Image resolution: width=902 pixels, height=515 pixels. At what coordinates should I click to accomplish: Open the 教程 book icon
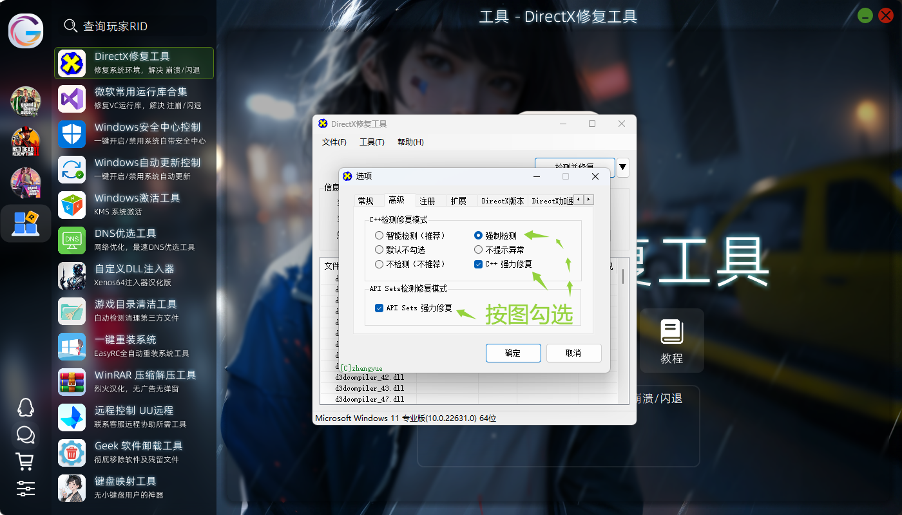click(671, 341)
